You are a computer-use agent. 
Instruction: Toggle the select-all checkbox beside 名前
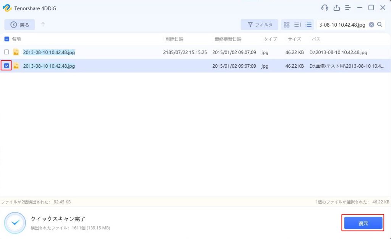coord(6,39)
